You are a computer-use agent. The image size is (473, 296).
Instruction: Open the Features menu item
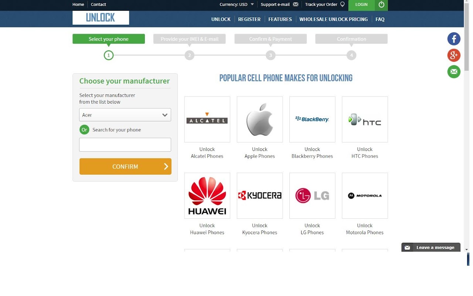280,19
